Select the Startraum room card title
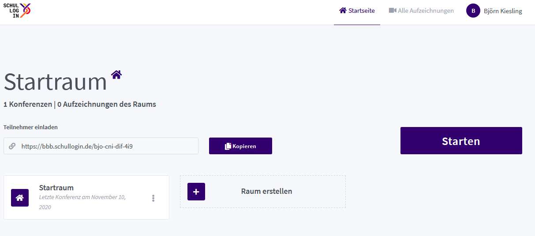This screenshot has width=535, height=236. 56,188
